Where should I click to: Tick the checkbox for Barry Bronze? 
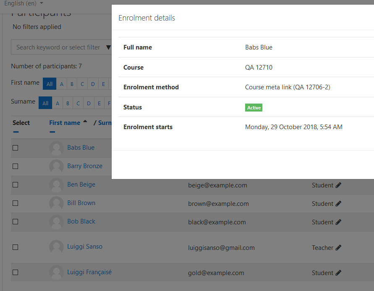[15, 166]
